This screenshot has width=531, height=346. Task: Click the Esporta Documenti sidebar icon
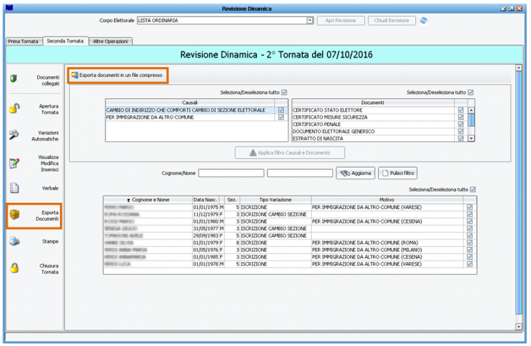click(x=13, y=215)
